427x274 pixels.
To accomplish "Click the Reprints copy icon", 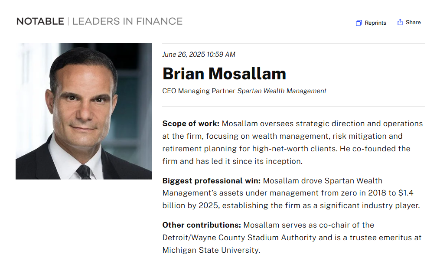I will point(359,23).
